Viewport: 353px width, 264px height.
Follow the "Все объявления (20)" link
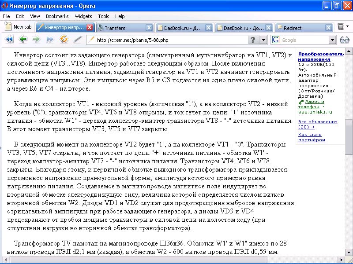click(x=318, y=124)
